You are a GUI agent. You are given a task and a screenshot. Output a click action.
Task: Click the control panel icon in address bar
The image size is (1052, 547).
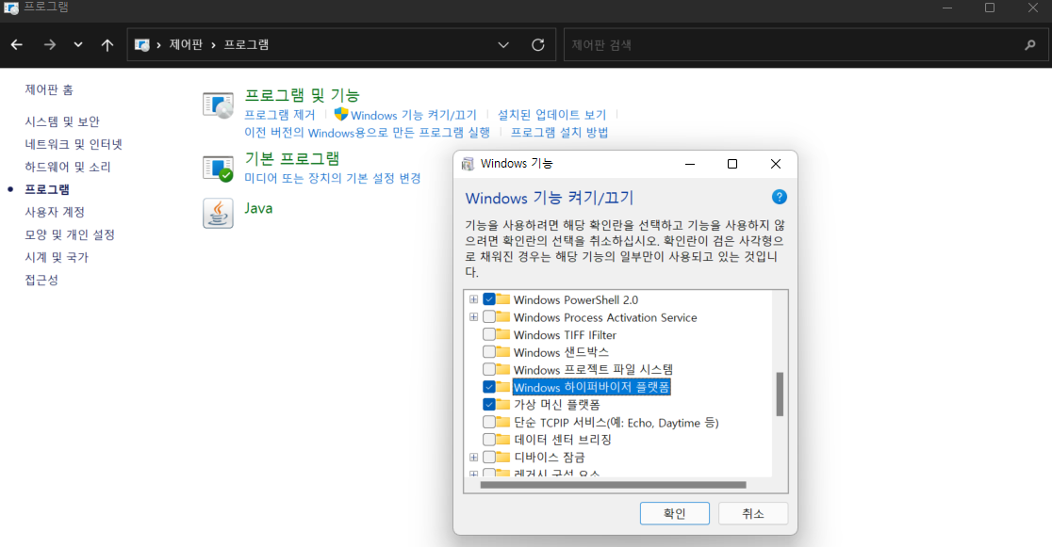coord(141,45)
